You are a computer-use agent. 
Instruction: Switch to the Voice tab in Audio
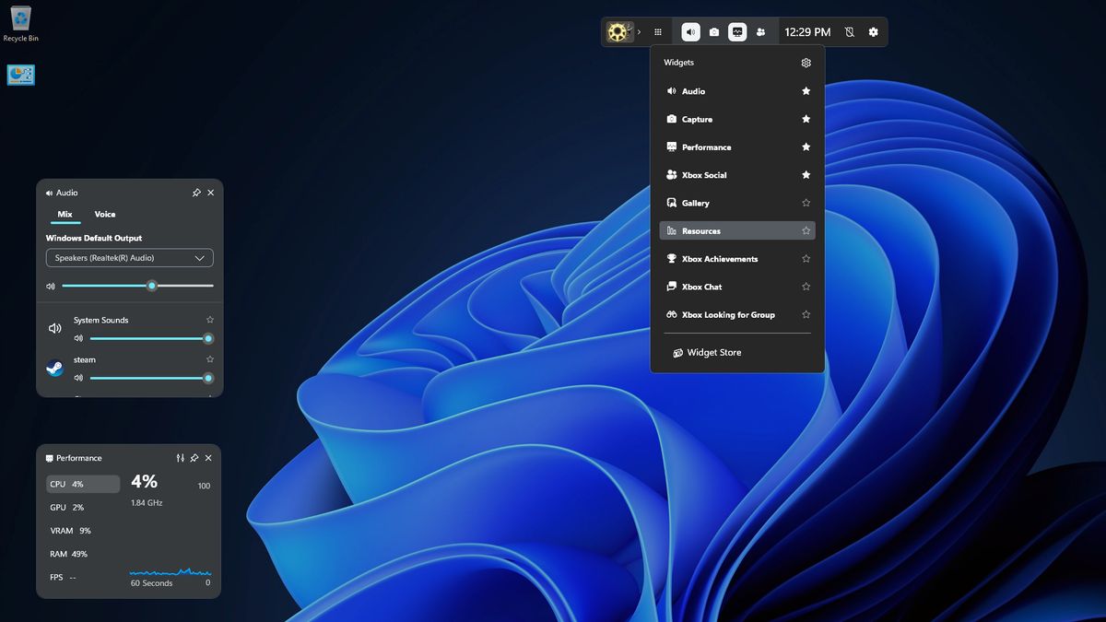coord(104,214)
